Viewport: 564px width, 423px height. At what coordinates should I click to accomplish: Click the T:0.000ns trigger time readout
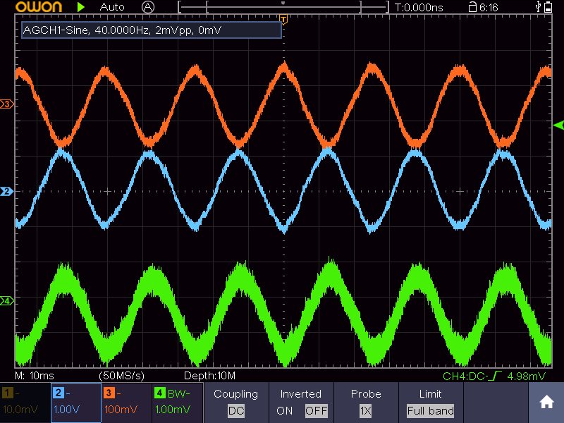click(x=419, y=7)
